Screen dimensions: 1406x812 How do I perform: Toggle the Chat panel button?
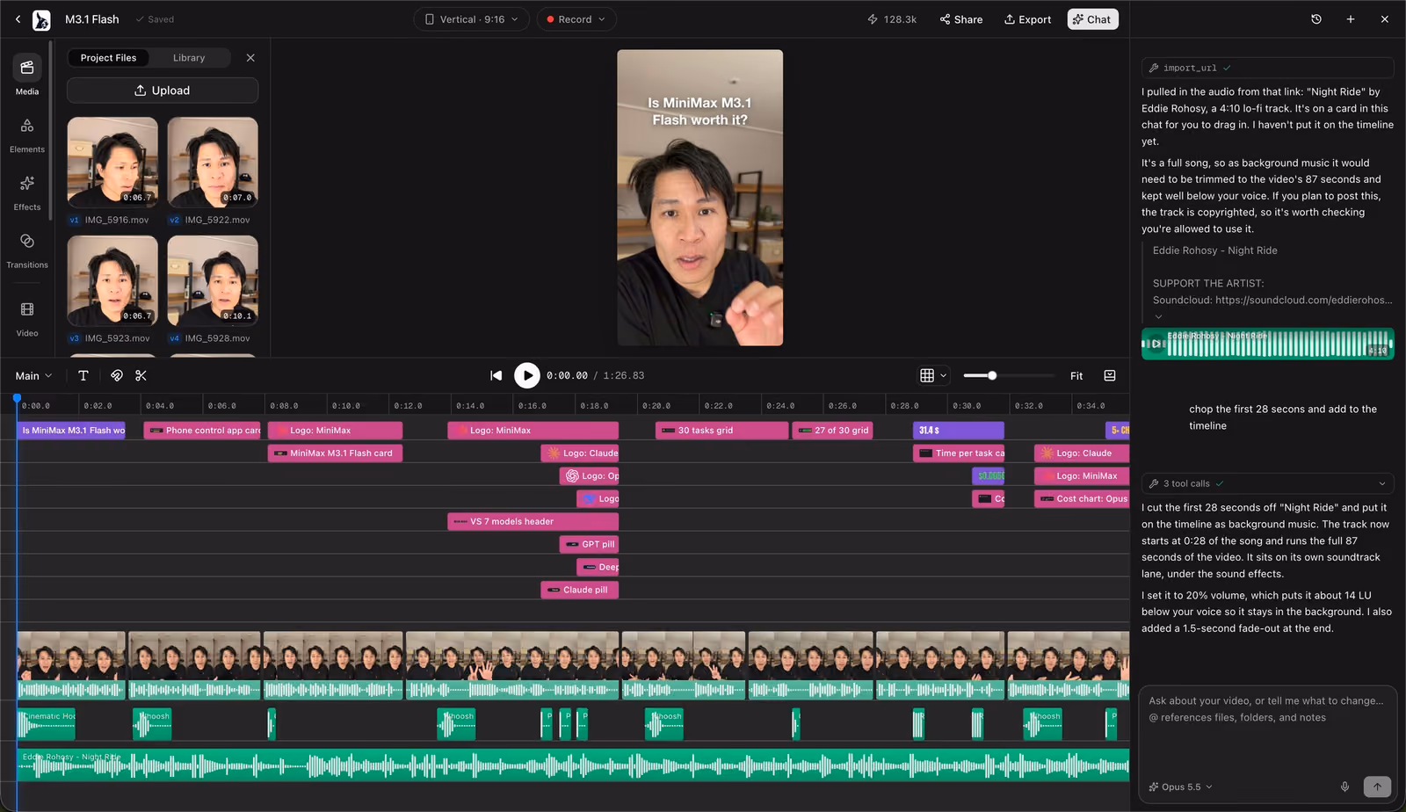[x=1092, y=19]
